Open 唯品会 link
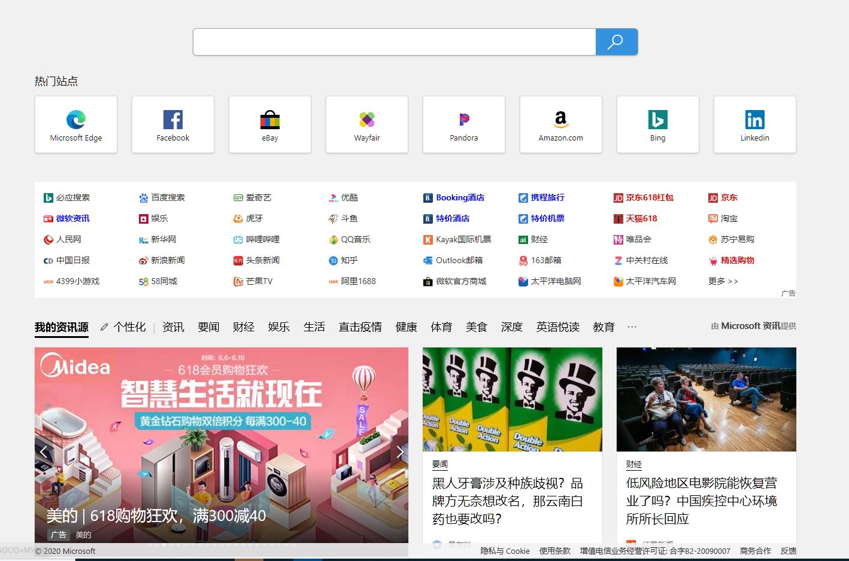The width and height of the screenshot is (849, 561). coord(632,239)
